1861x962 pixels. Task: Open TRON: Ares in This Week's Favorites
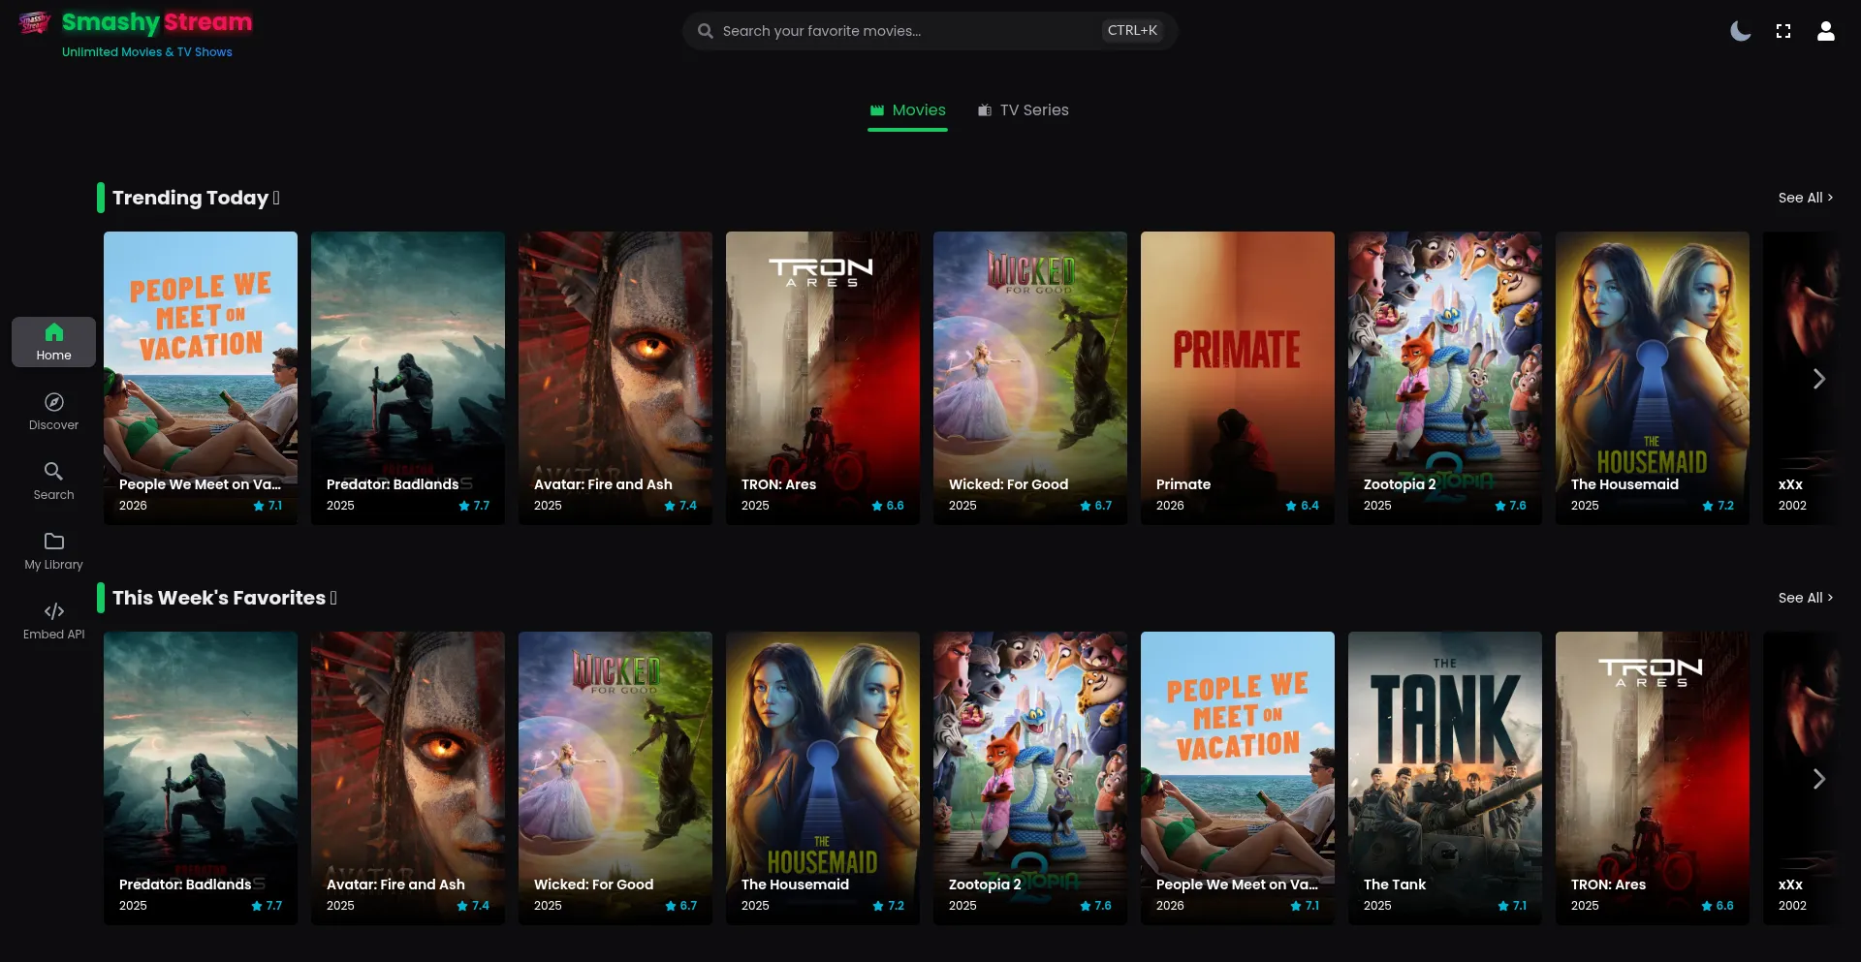click(1653, 778)
